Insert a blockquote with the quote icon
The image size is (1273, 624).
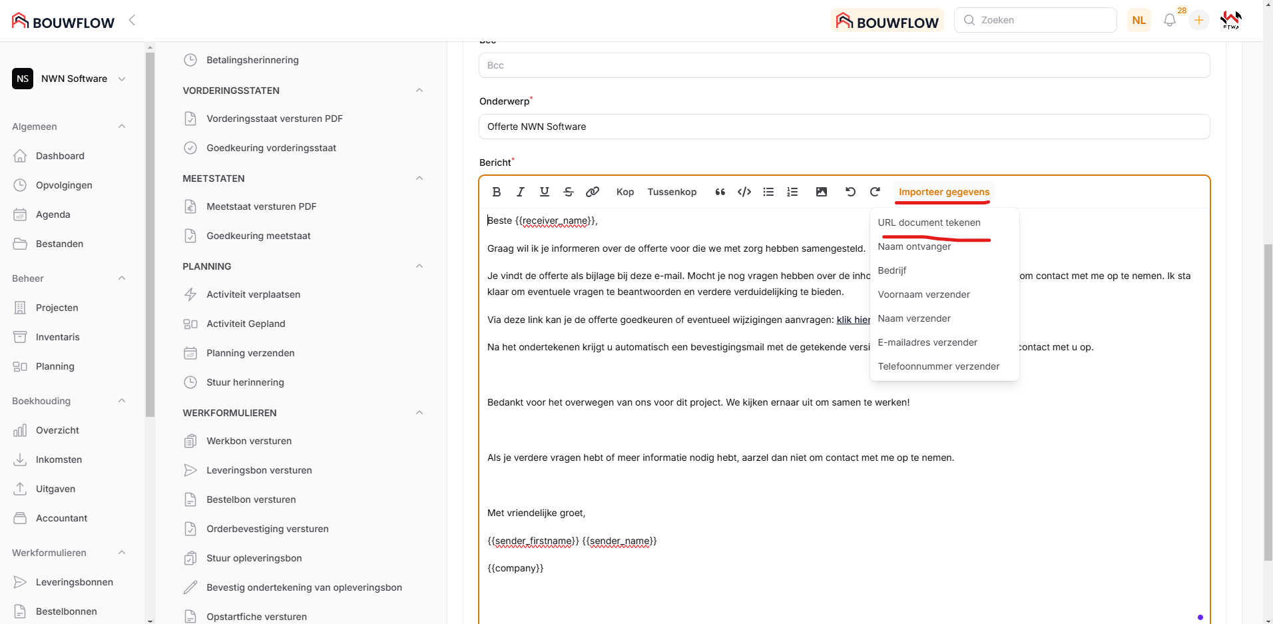click(720, 192)
